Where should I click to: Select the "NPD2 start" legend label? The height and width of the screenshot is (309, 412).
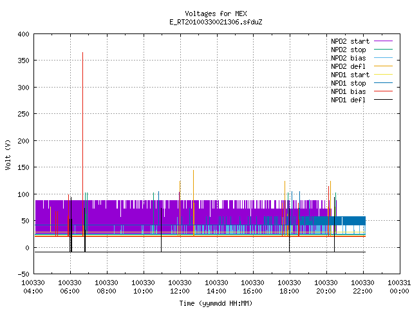350,41
